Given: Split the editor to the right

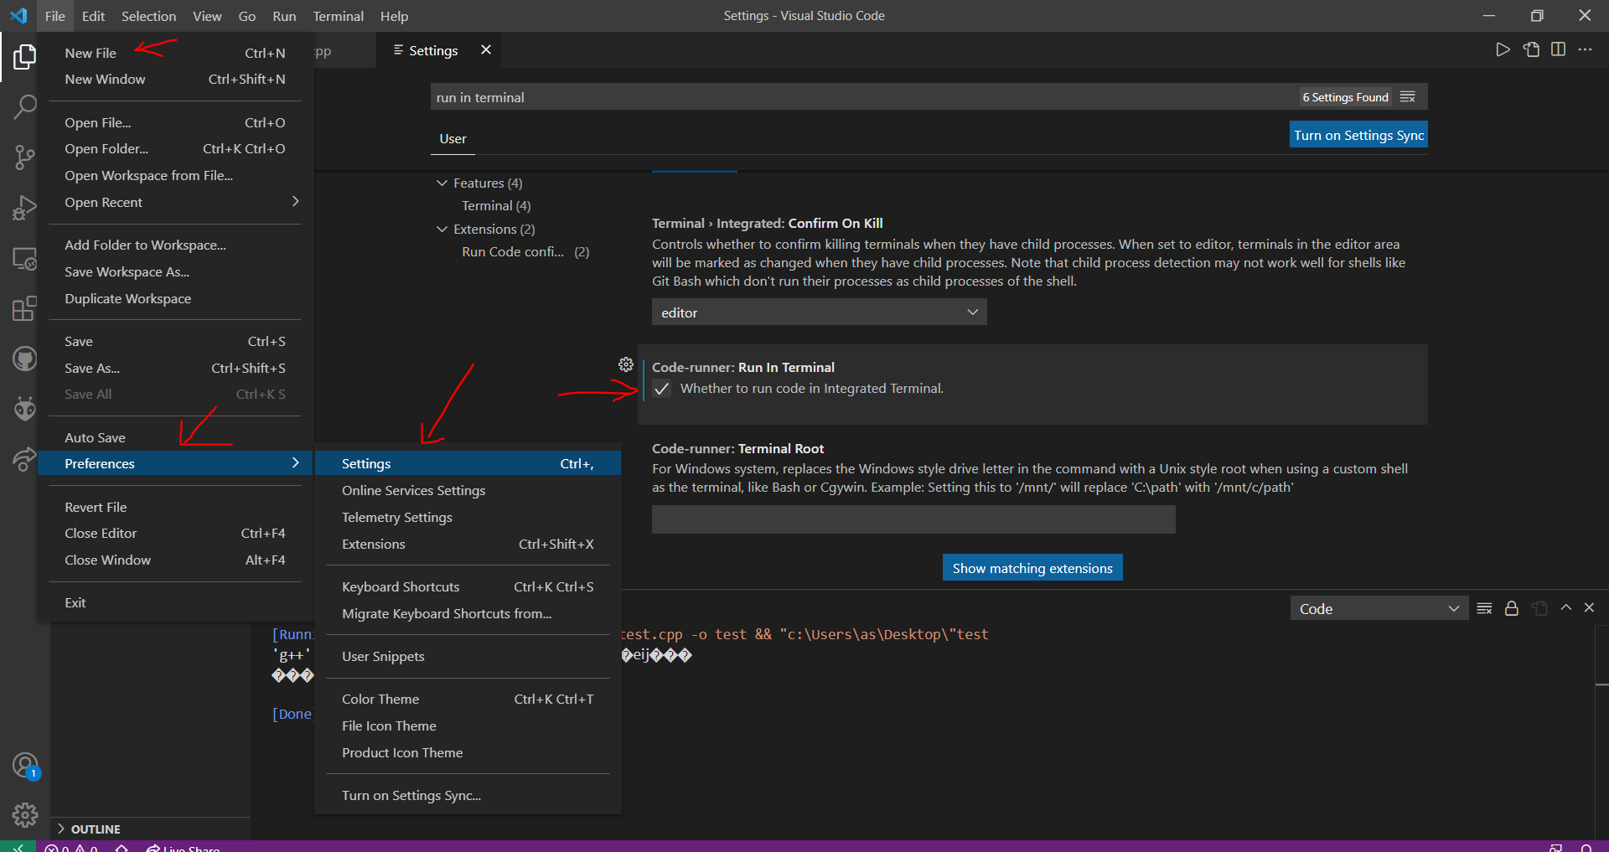Looking at the screenshot, I should pyautogui.click(x=1558, y=49).
